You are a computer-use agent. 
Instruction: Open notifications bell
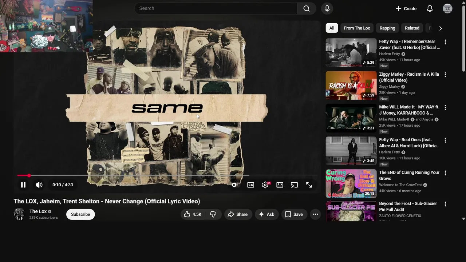[430, 8]
